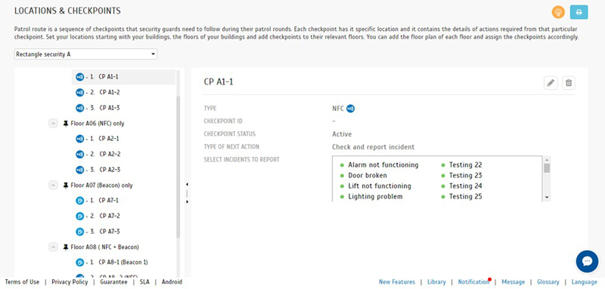Viewport: 605px width, 289px height.
Task: Edit CP A1-1 with the pencil icon
Action: click(551, 83)
